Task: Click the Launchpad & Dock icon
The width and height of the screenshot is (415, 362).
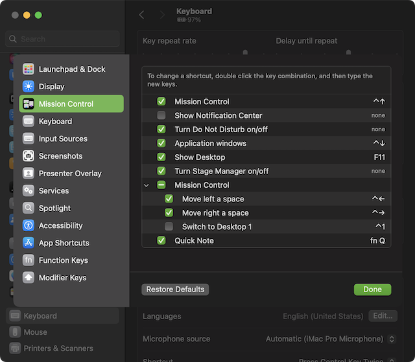Action: 29,69
